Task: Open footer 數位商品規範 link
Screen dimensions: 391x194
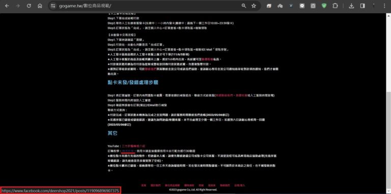Action: [172, 185]
